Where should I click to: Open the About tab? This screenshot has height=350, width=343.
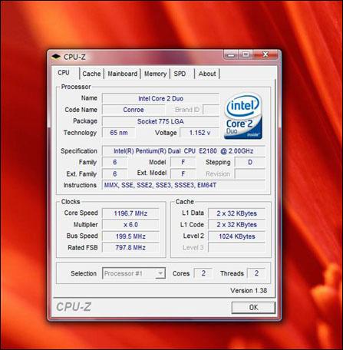pos(207,74)
